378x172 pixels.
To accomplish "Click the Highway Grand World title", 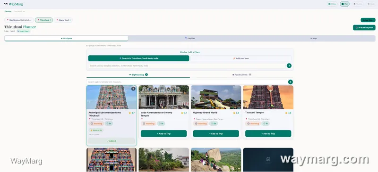I will point(205,113).
